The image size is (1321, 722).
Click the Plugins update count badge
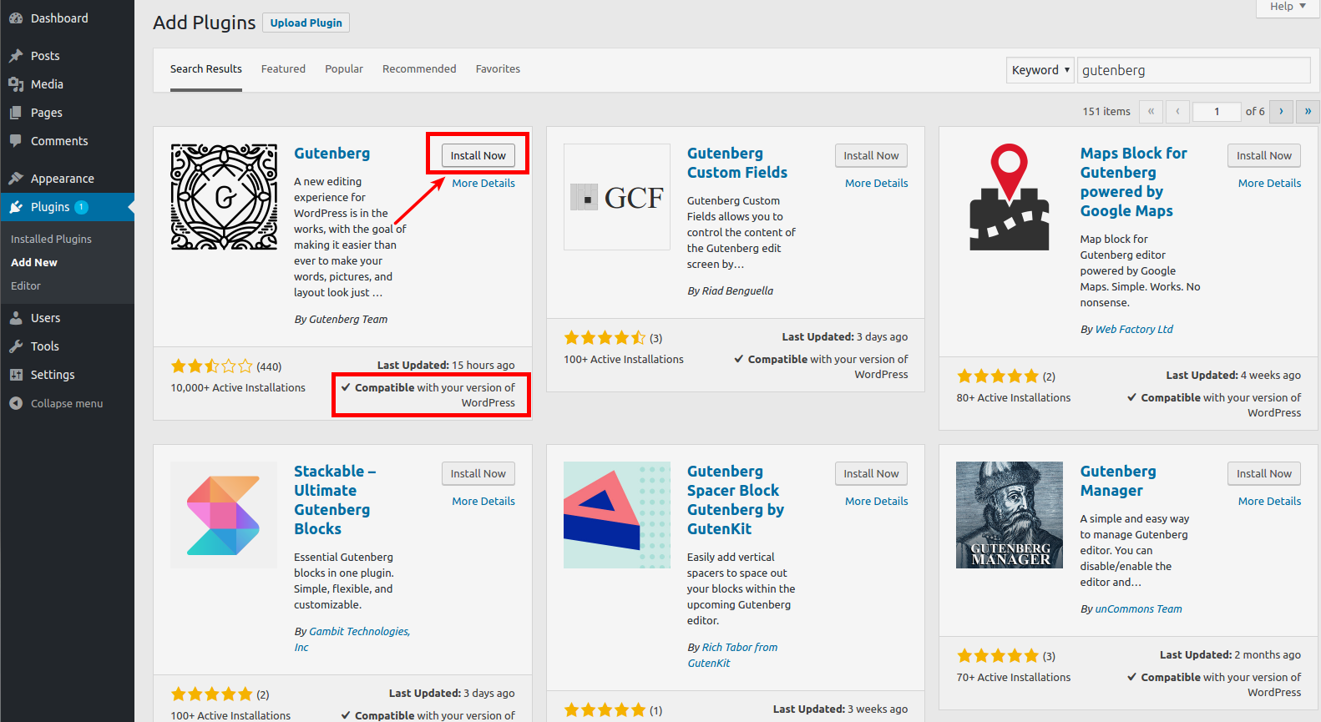(x=81, y=207)
